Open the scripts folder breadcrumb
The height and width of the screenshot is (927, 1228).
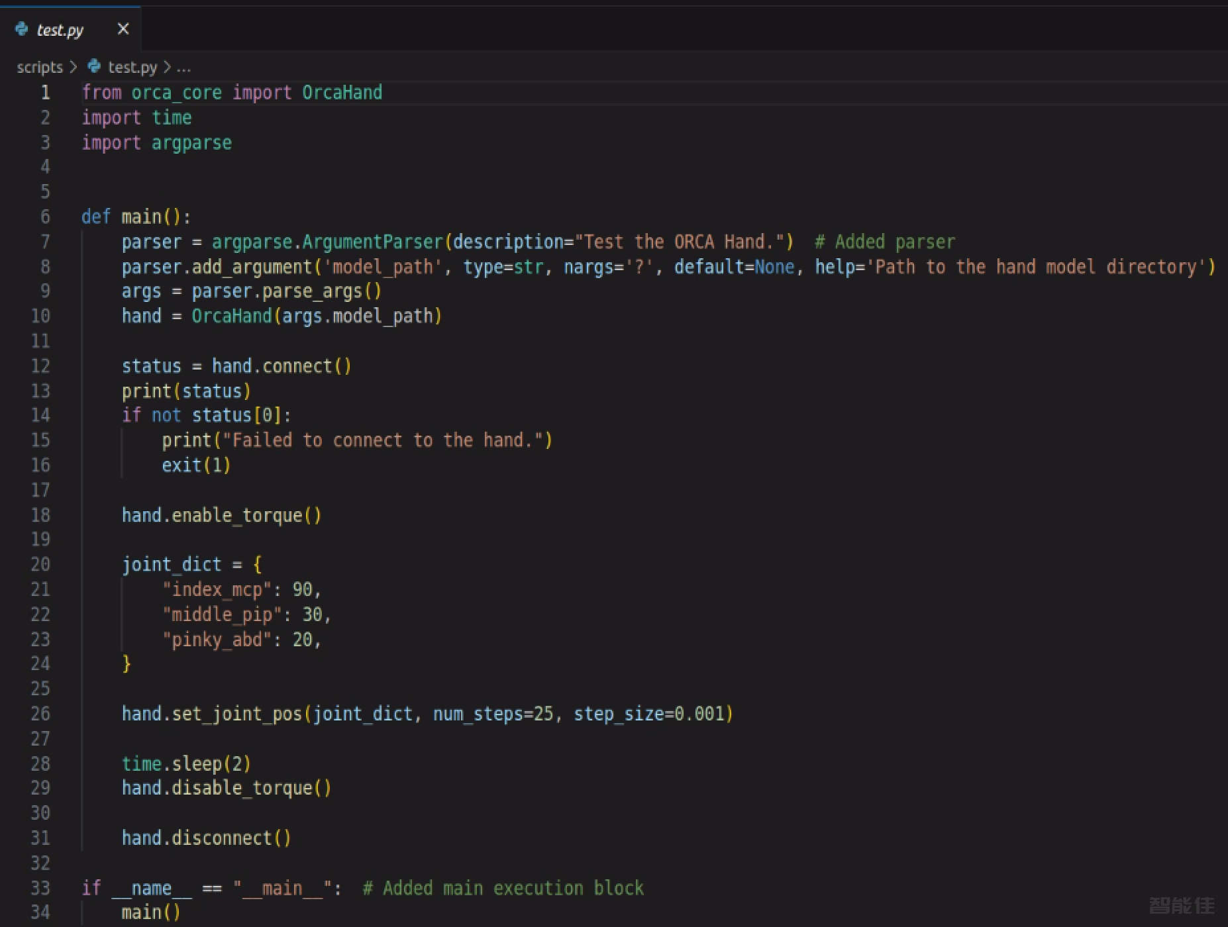click(x=39, y=68)
